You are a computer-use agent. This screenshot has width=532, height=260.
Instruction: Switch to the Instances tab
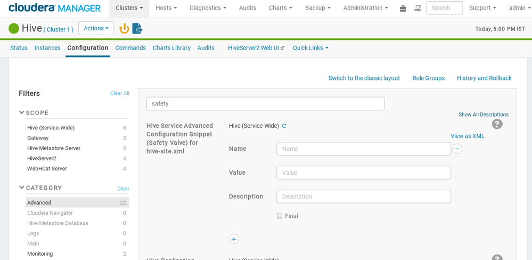[x=47, y=48]
